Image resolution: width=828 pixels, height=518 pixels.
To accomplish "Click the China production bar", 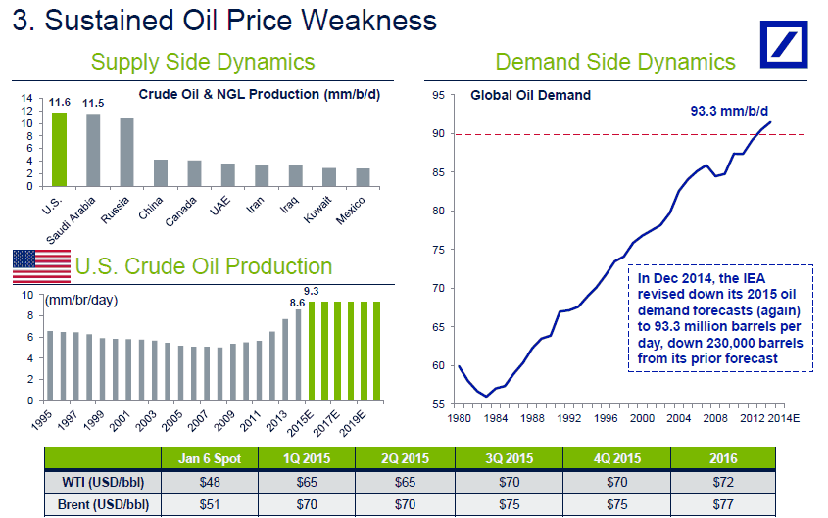I will coord(161,173).
